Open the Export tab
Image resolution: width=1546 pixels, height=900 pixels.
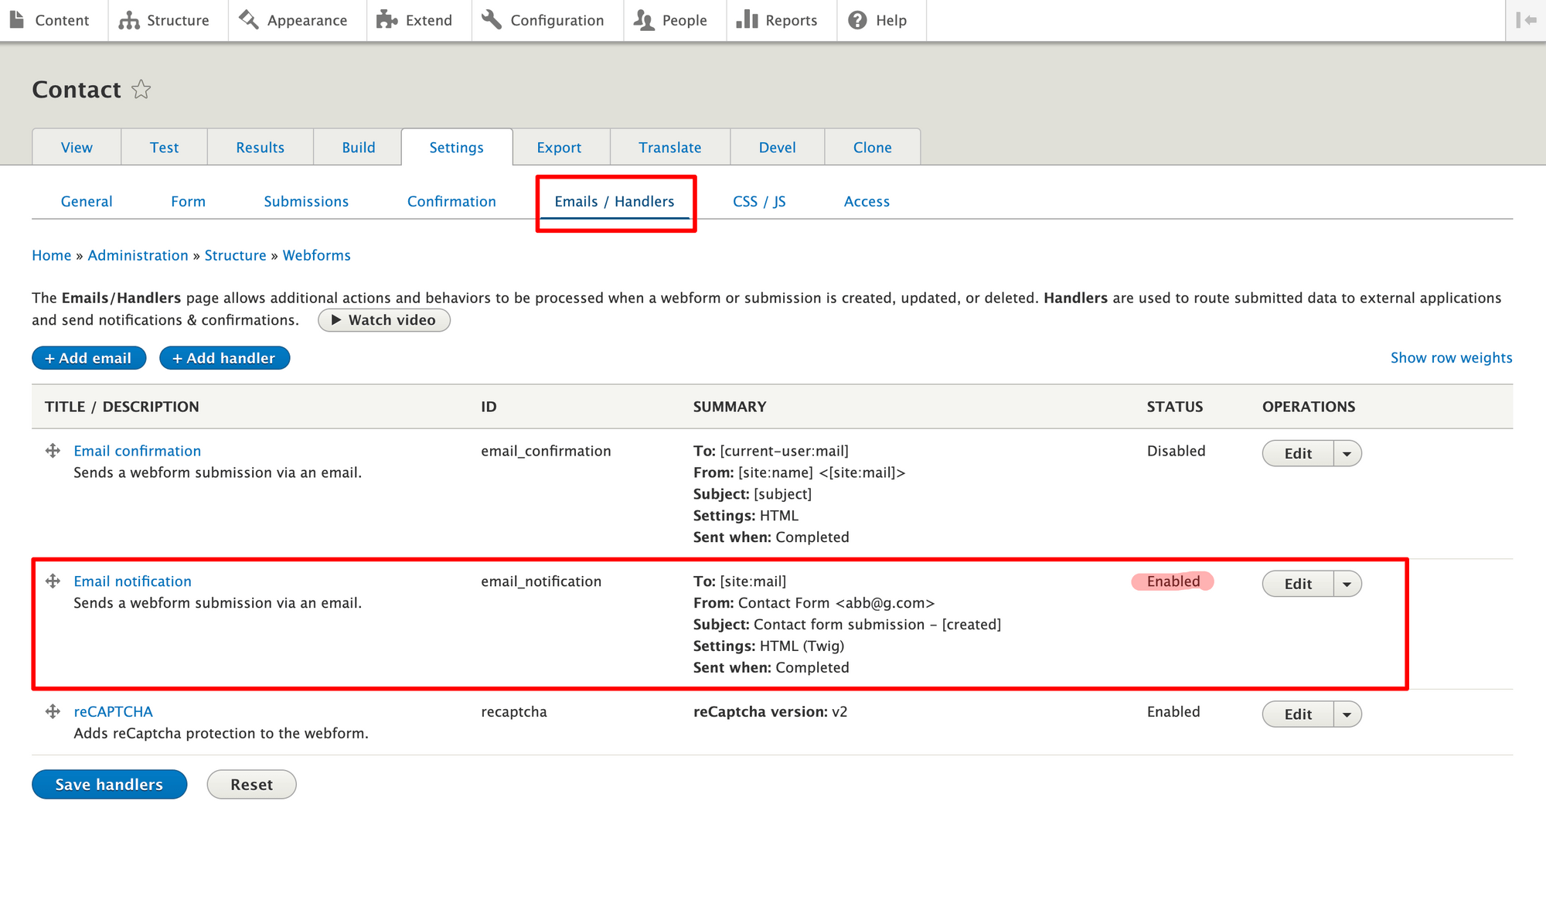tap(559, 147)
